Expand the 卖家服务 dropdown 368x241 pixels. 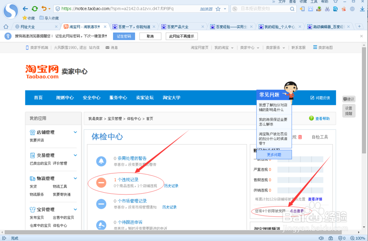click(275, 47)
